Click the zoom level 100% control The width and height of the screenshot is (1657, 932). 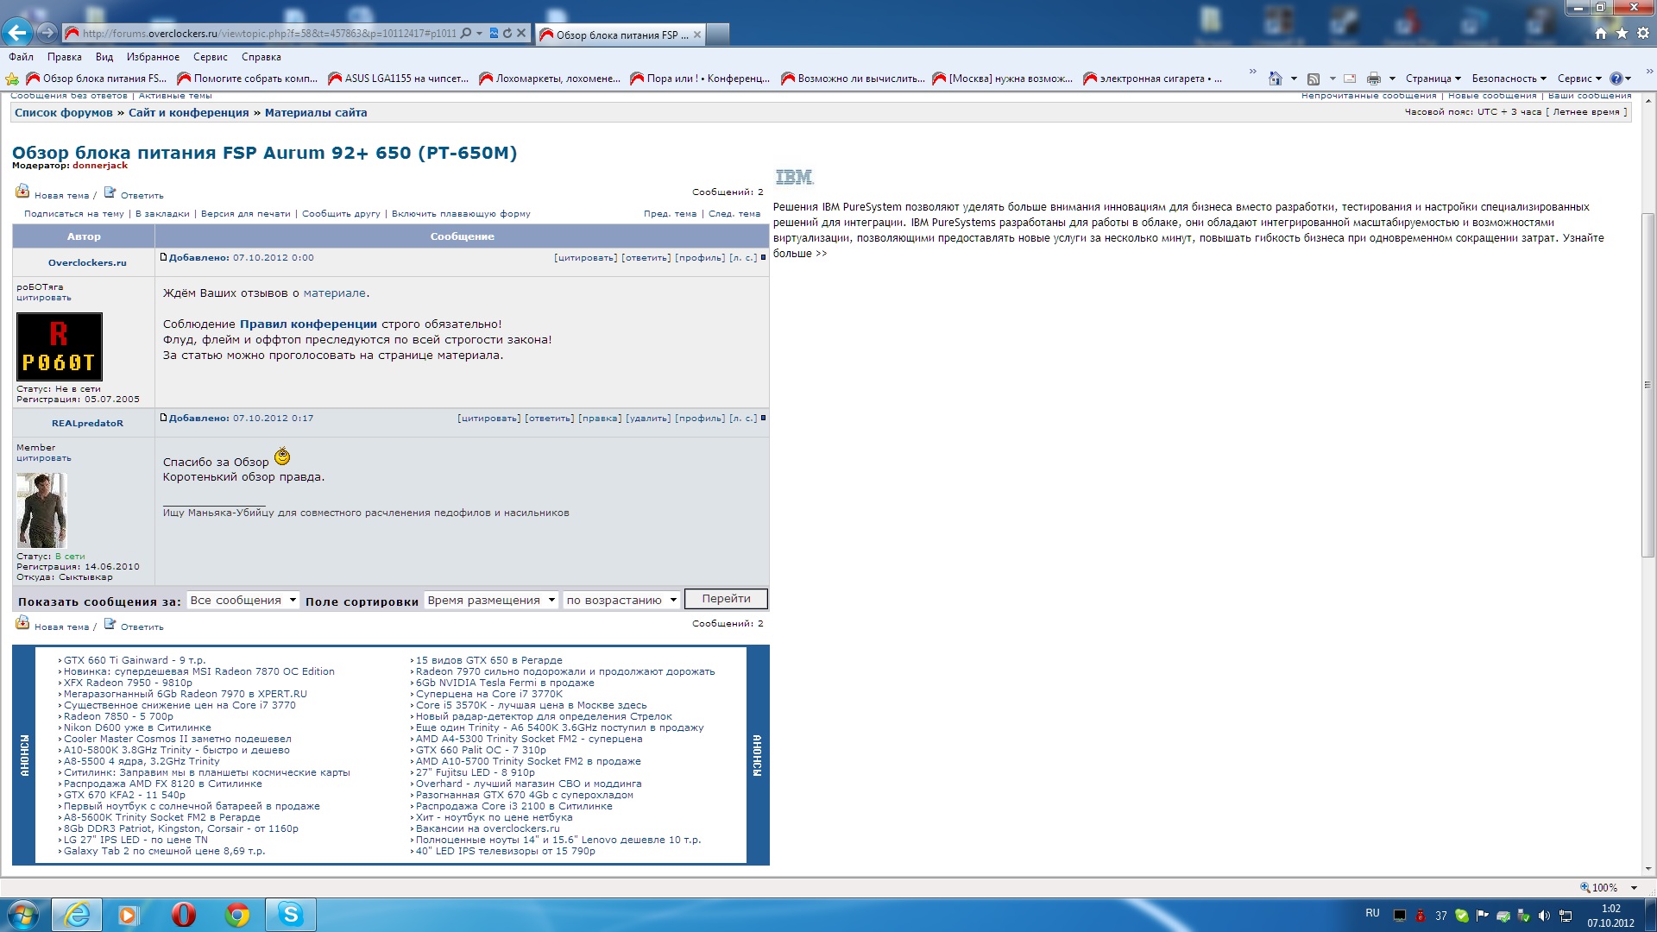pyautogui.click(x=1603, y=887)
